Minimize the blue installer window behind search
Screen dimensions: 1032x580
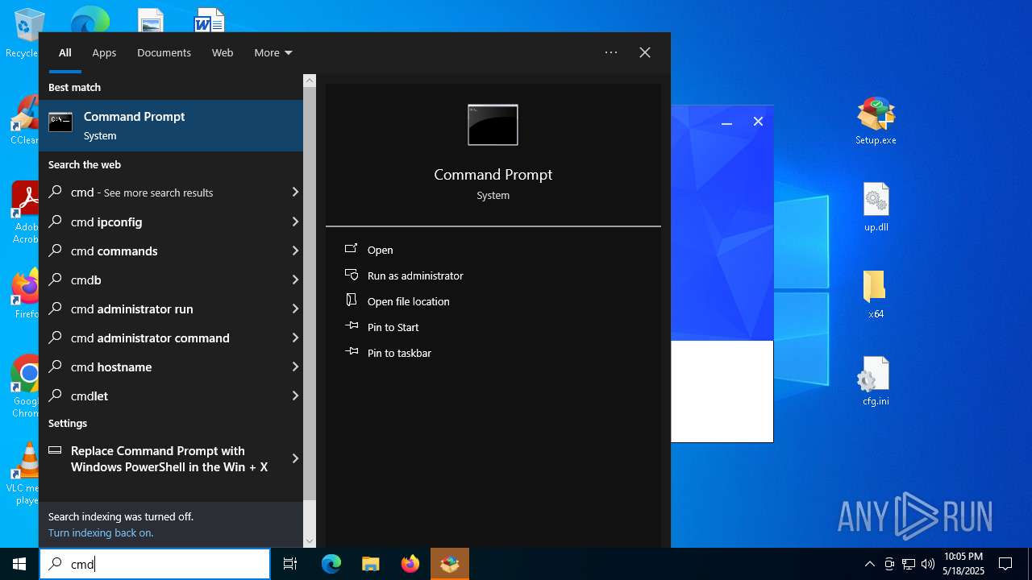(726, 122)
